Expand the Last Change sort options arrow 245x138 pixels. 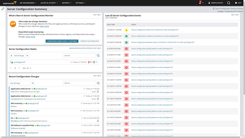[x=28, y=55]
